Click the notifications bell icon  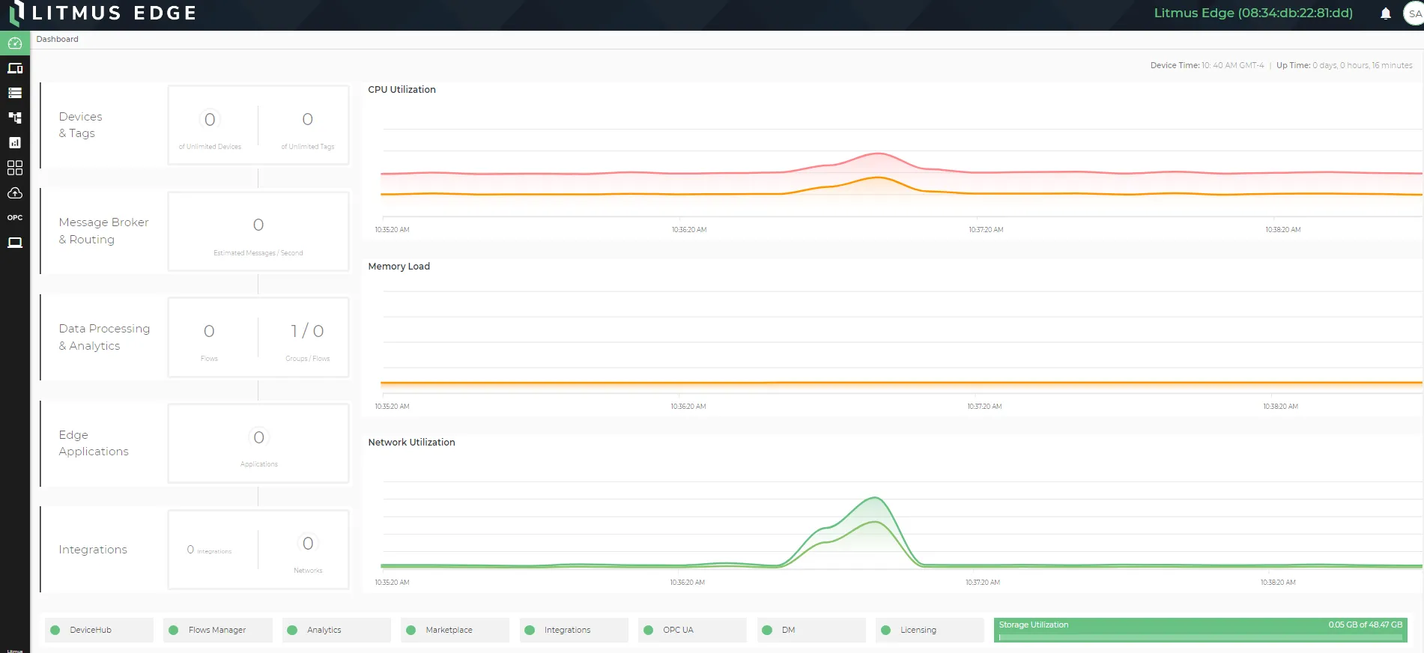(1386, 13)
